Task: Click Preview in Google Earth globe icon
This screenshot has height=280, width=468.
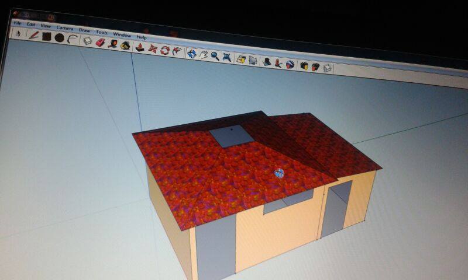Action: pyautogui.click(x=290, y=65)
